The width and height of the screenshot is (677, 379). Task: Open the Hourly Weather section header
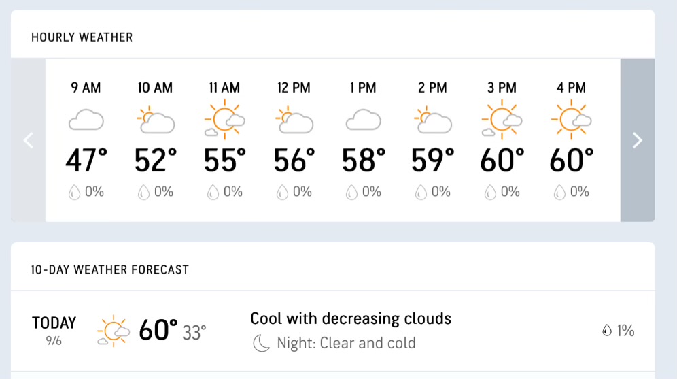click(82, 37)
